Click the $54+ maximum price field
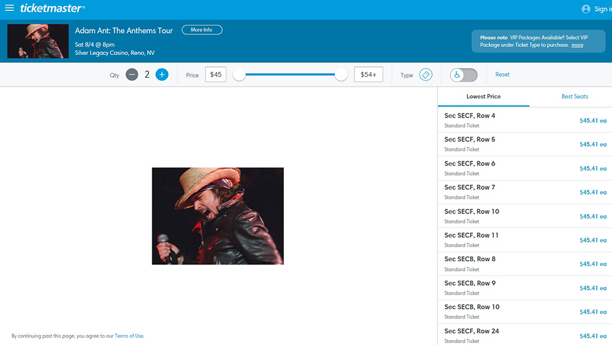This screenshot has width=612, height=345. [368, 75]
